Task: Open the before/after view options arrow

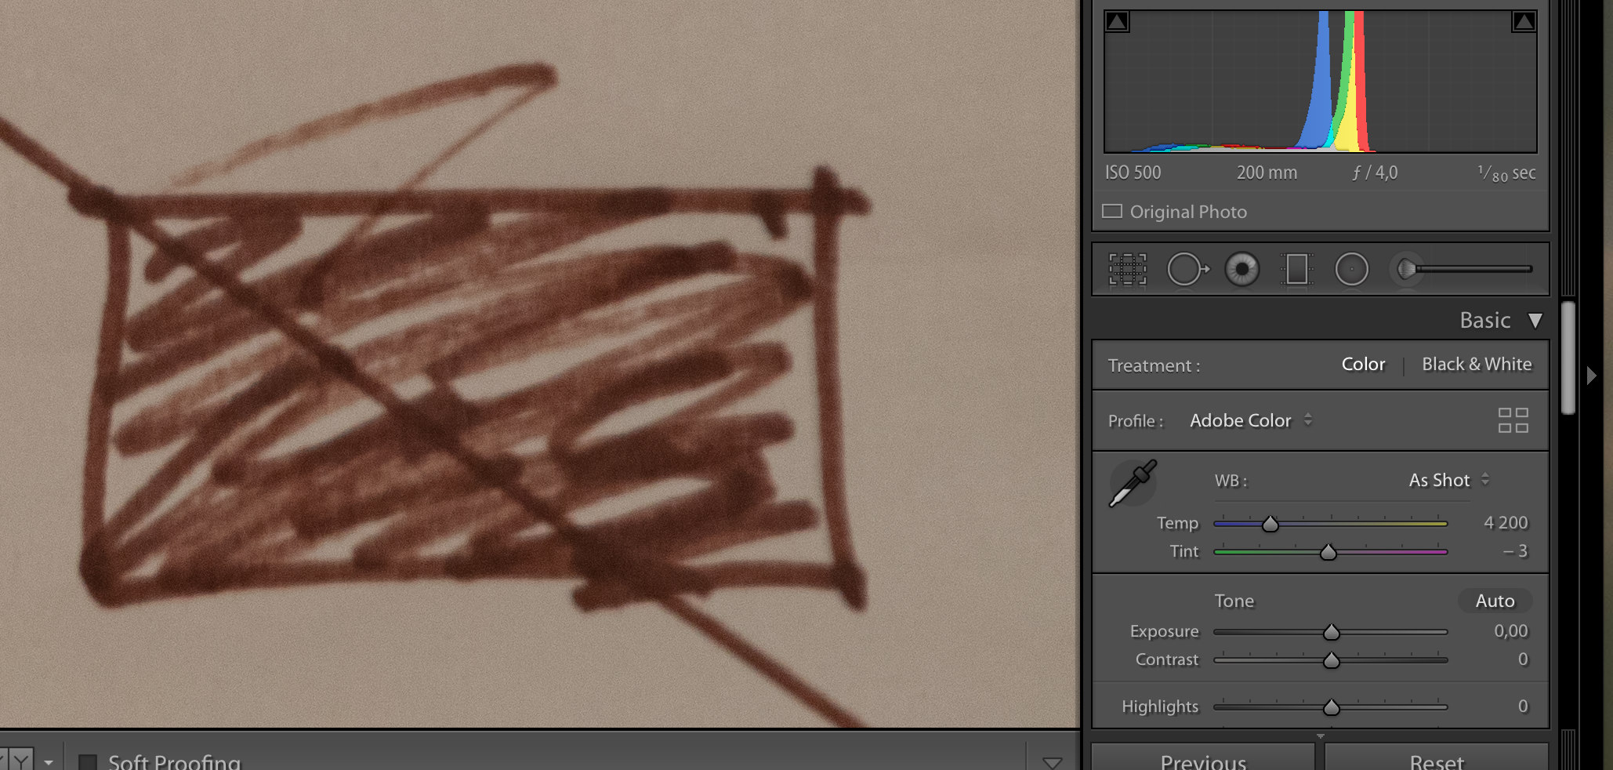Action: pos(49,762)
